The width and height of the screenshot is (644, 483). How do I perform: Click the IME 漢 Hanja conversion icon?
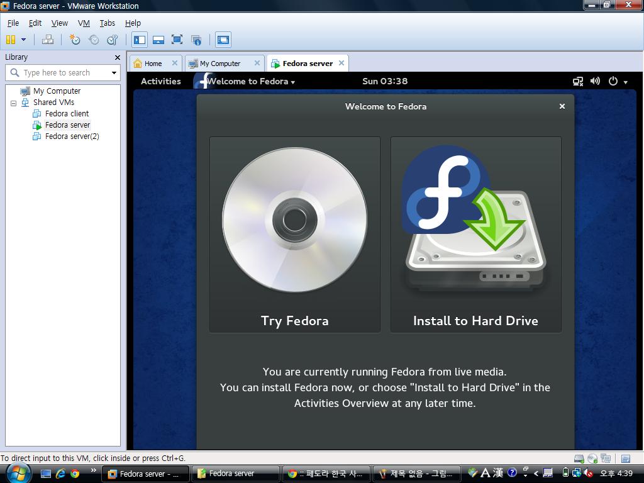tap(498, 473)
